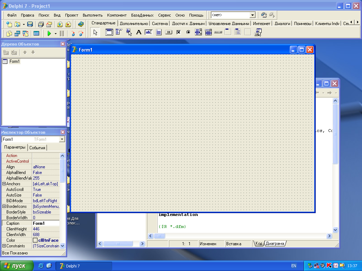
Task: Select the RadioButton component in palette
Action: [188, 32]
